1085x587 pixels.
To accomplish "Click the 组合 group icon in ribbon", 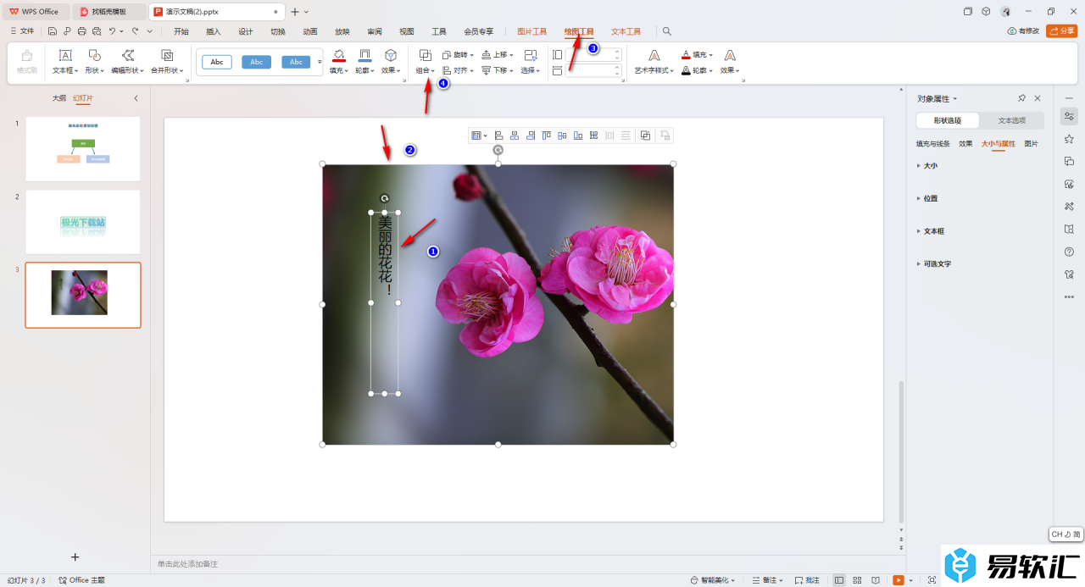I will [x=426, y=55].
